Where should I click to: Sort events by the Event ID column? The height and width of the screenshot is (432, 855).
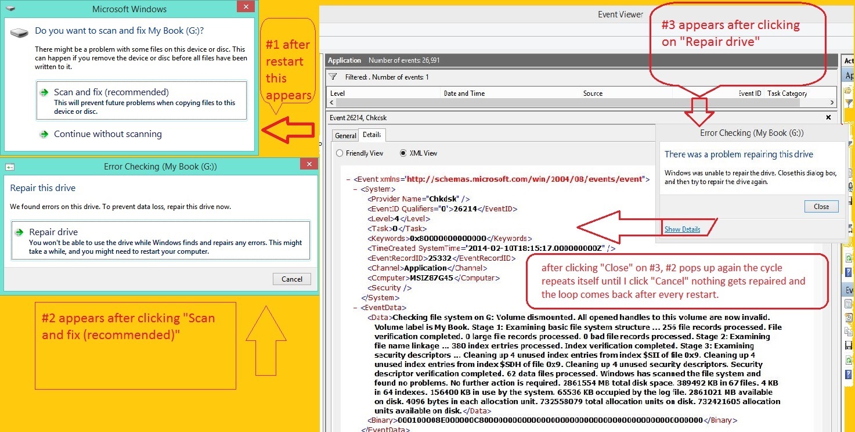[x=750, y=93]
